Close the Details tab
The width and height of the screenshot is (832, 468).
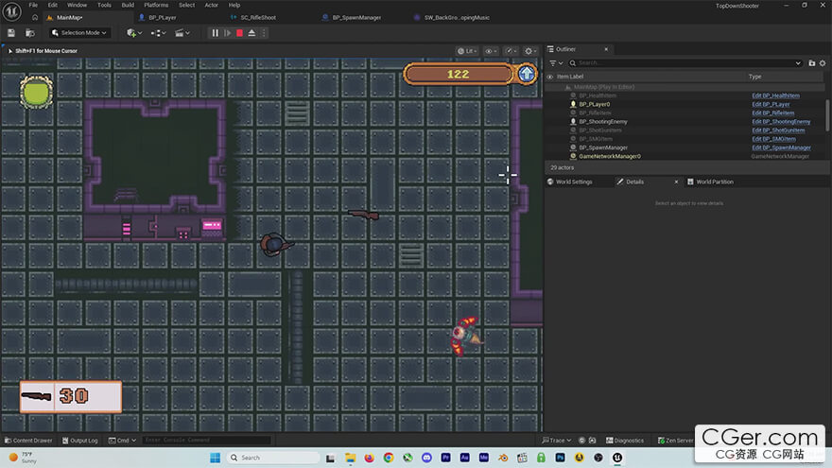[x=676, y=182]
